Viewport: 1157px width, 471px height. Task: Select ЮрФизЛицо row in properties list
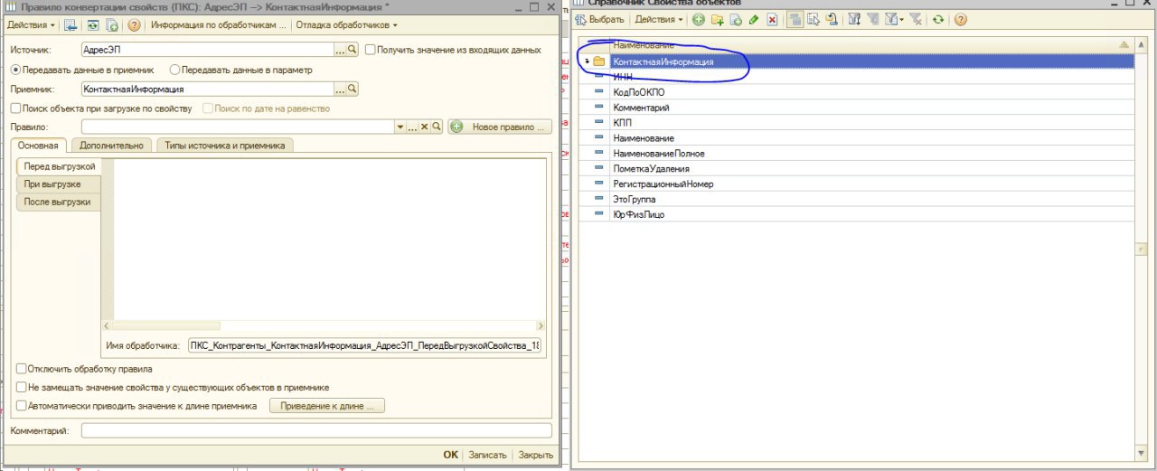(x=857, y=214)
